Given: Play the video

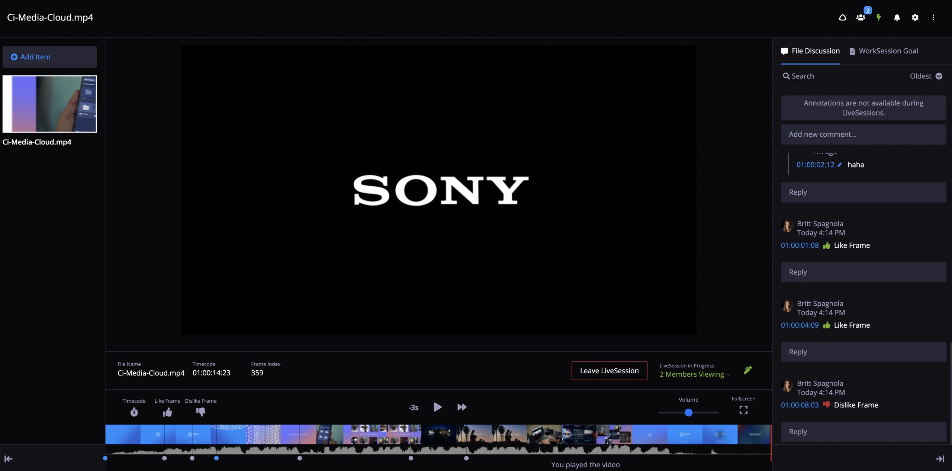Looking at the screenshot, I should [438, 407].
